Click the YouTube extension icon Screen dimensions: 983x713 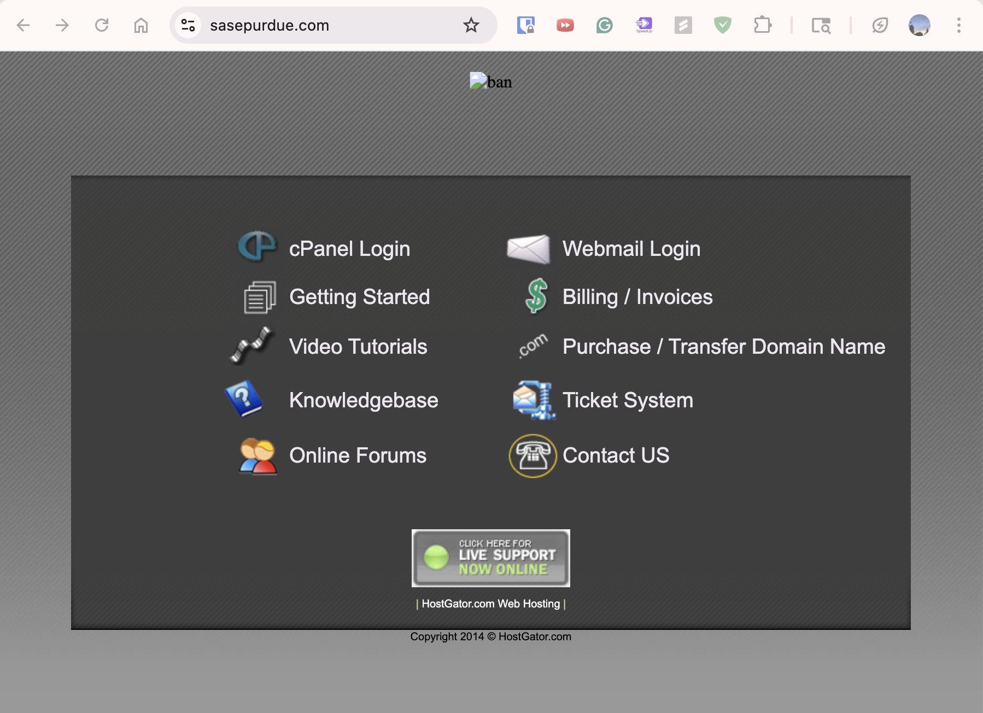[565, 25]
